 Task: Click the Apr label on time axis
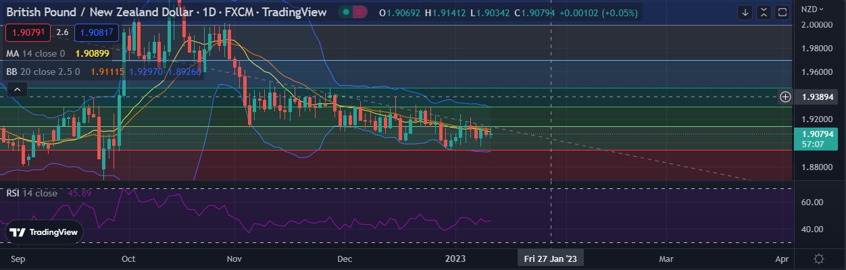click(x=782, y=259)
